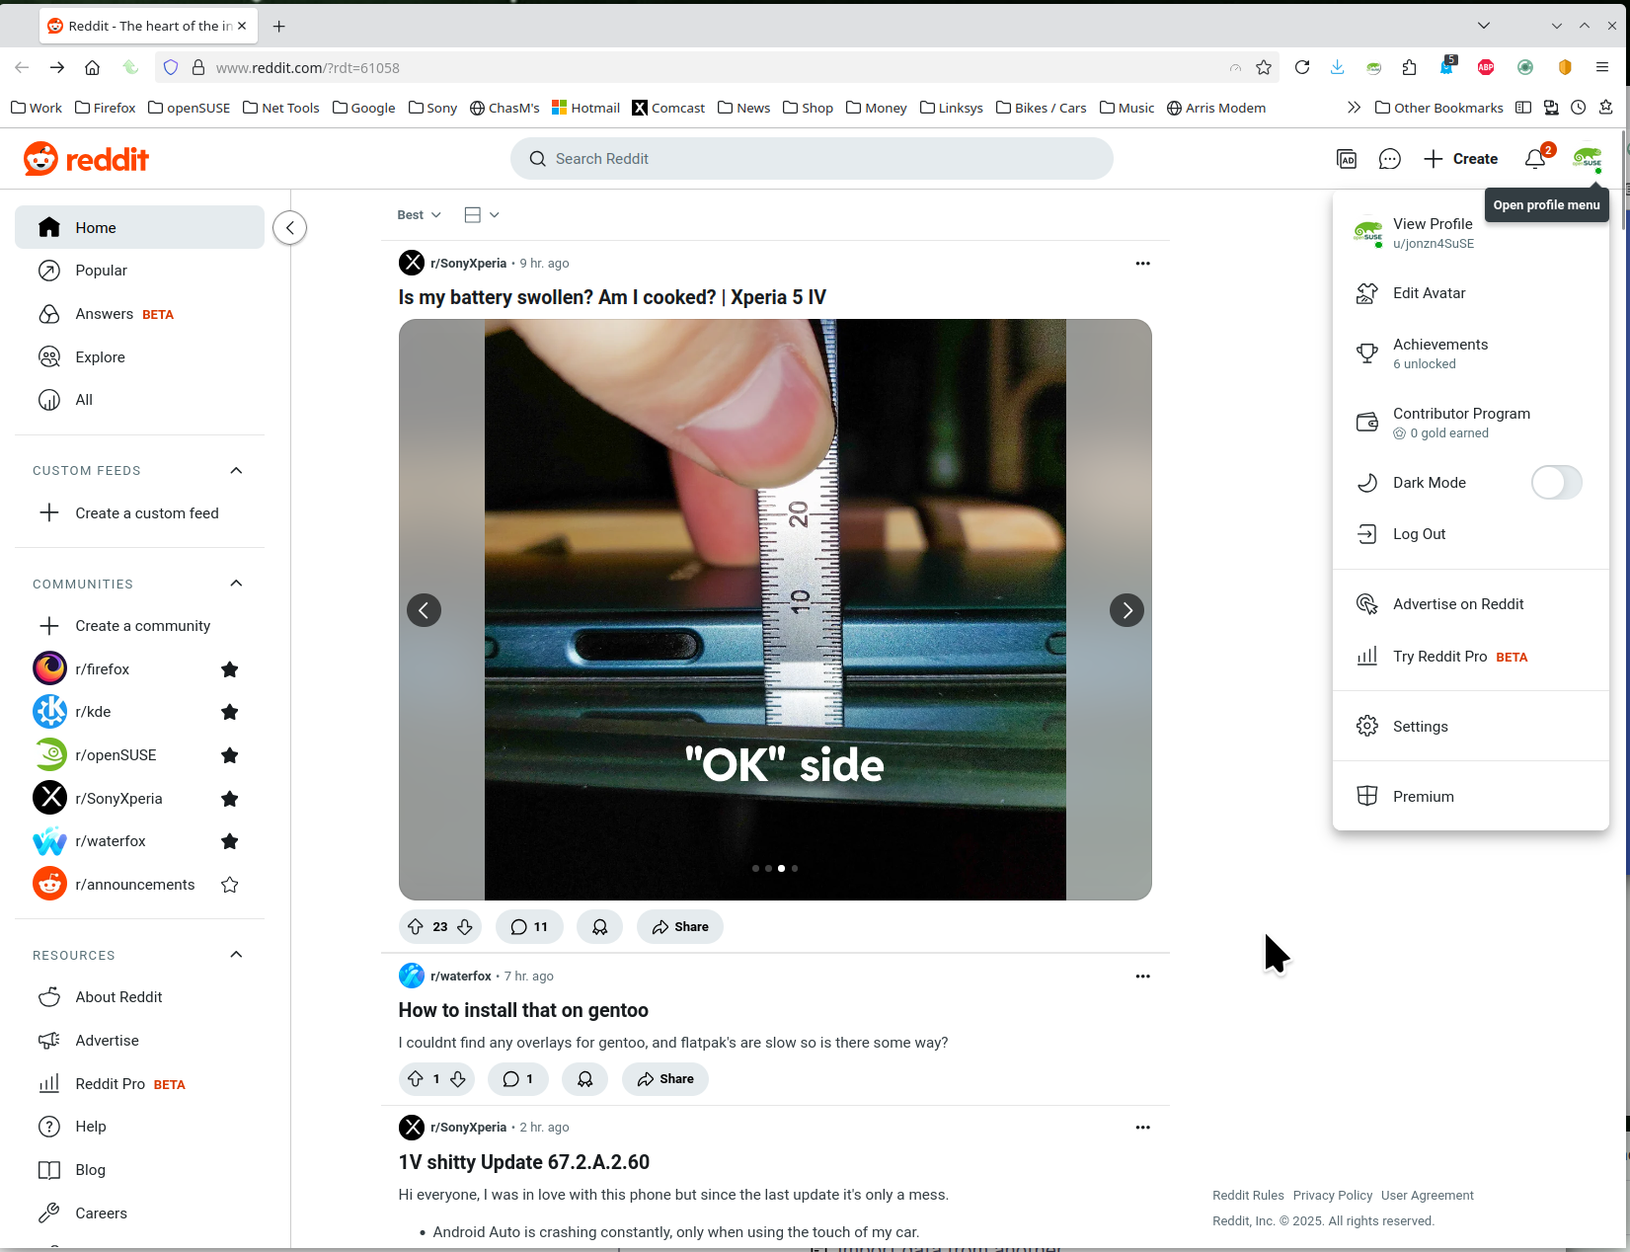Open Try Reddit Pro in menu

(1471, 657)
